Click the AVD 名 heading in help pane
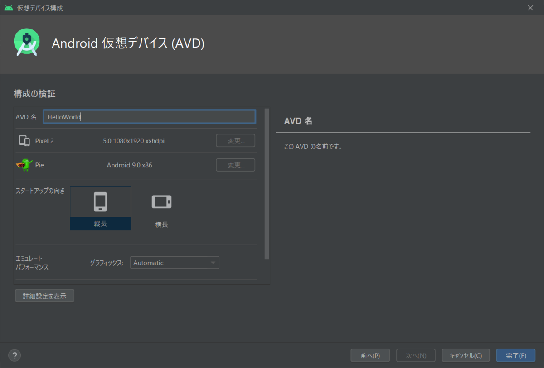The image size is (544, 368). click(x=298, y=121)
